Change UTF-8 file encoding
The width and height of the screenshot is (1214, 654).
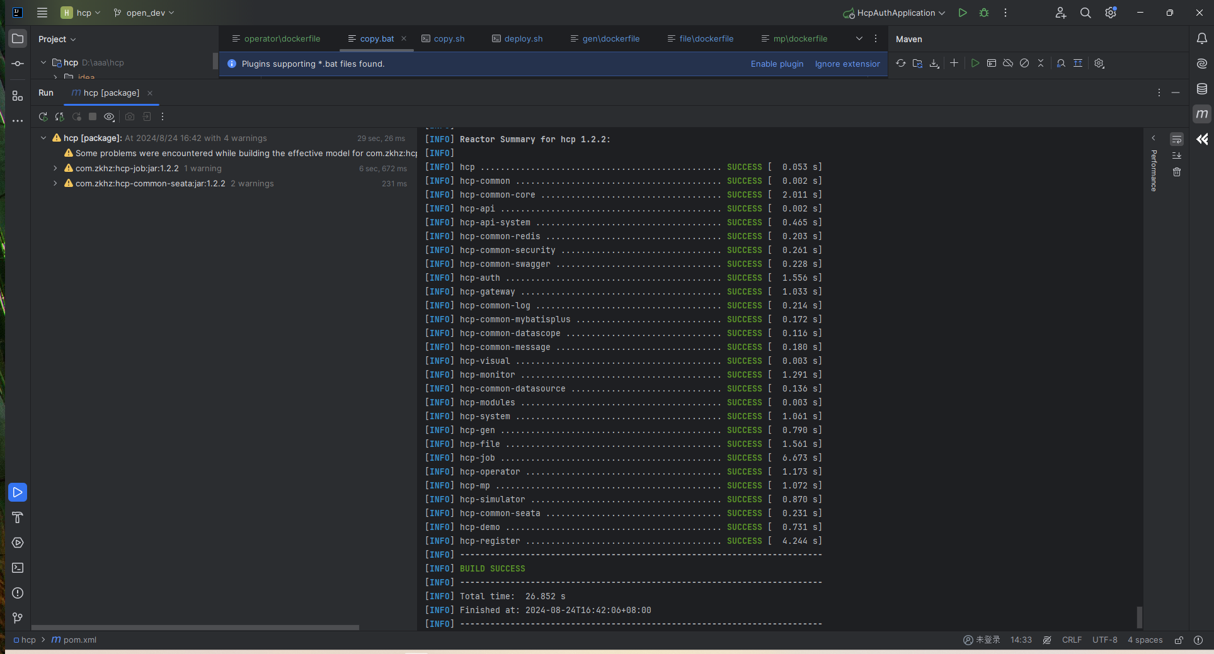pos(1105,640)
